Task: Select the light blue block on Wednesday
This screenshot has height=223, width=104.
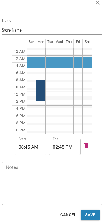Action: tap(60, 63)
